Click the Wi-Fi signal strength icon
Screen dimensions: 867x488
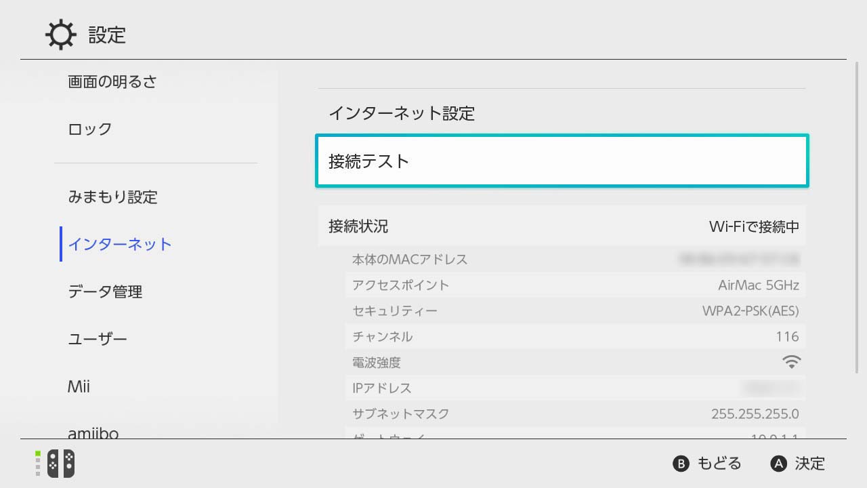click(791, 362)
